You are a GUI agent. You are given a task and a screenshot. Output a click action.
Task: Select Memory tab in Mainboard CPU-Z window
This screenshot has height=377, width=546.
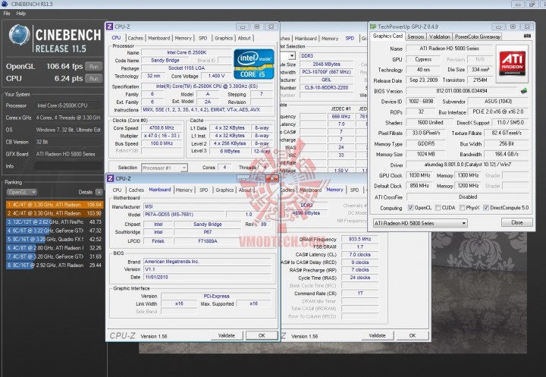coord(184,190)
